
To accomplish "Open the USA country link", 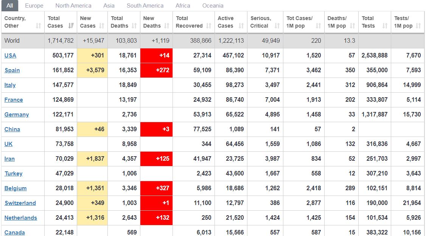I will tap(10, 55).
